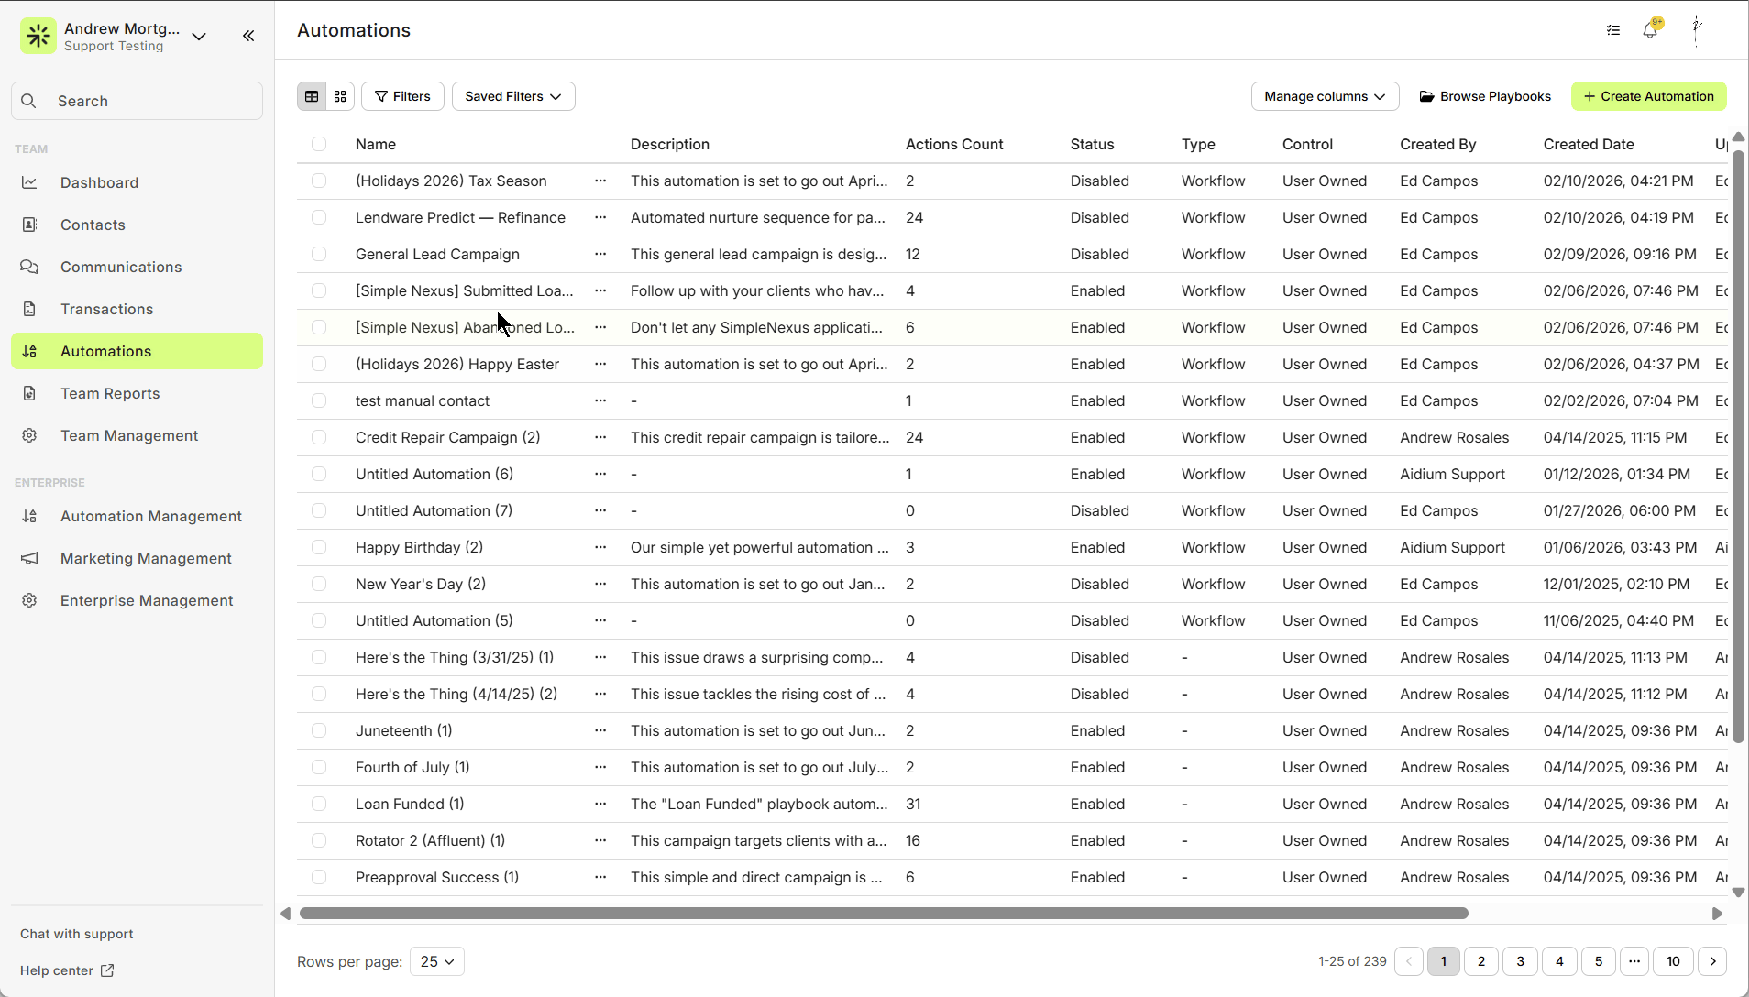This screenshot has width=1749, height=997.
Task: Open row options for General Lead Campaign
Action: pyautogui.click(x=600, y=254)
